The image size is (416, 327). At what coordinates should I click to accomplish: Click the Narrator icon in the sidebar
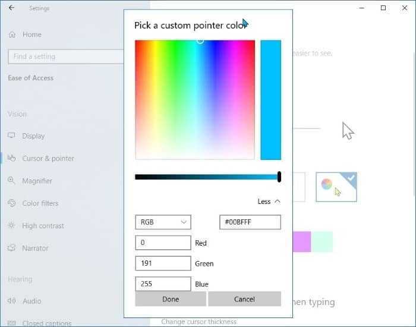(x=11, y=248)
